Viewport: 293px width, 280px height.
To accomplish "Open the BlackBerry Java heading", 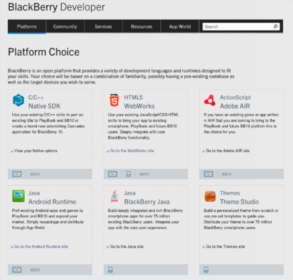I will point(146,198).
